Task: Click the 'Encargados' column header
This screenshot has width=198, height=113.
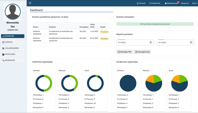Action: 84,27
